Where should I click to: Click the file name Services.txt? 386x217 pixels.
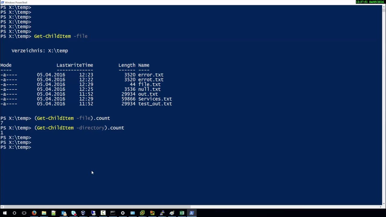155,99
